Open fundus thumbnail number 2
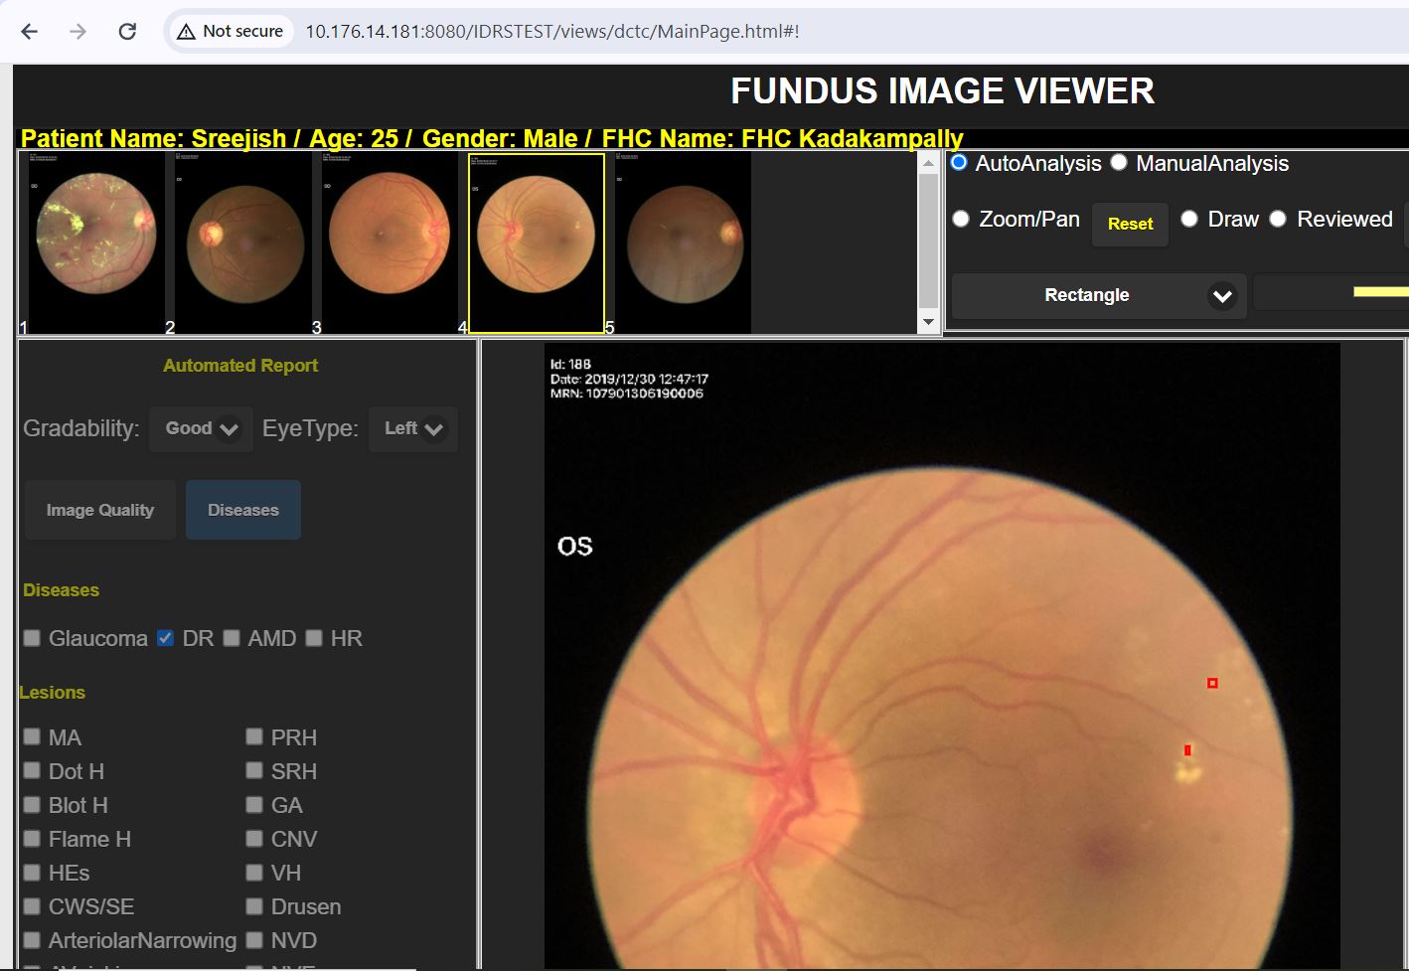 pos(243,243)
